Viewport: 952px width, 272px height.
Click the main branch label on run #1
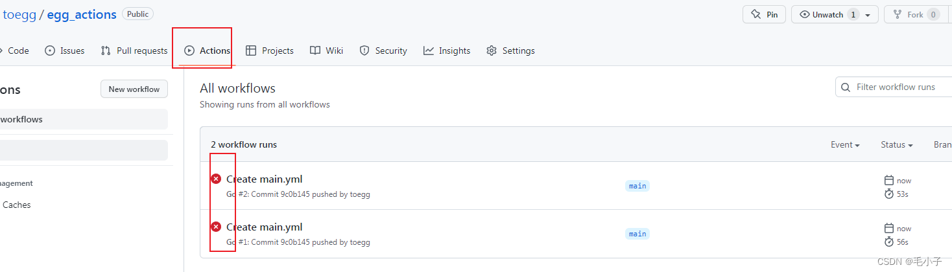[637, 234]
